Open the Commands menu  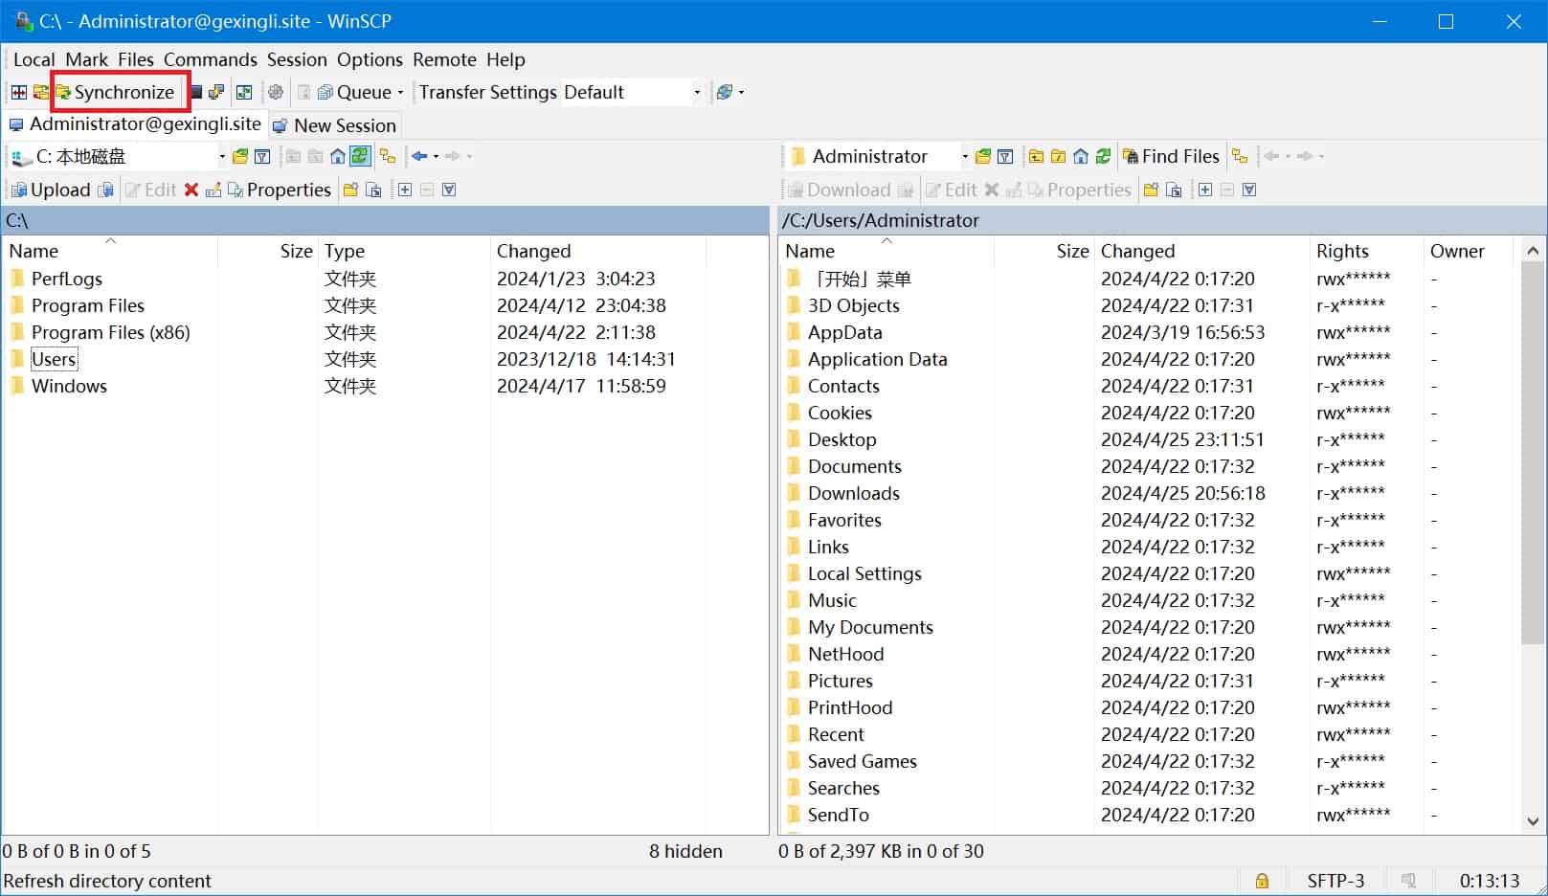click(x=210, y=59)
